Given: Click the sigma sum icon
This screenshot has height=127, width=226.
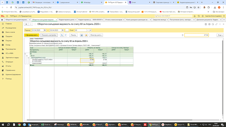Looking at the screenshot, I should click(x=183, y=35).
